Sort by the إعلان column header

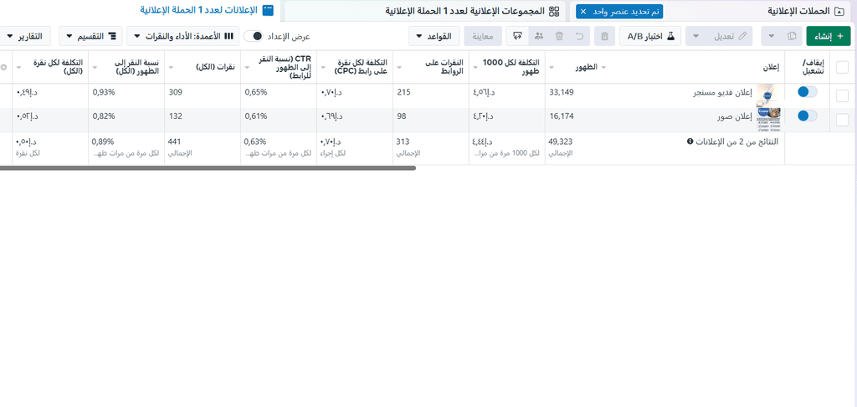[x=771, y=67]
